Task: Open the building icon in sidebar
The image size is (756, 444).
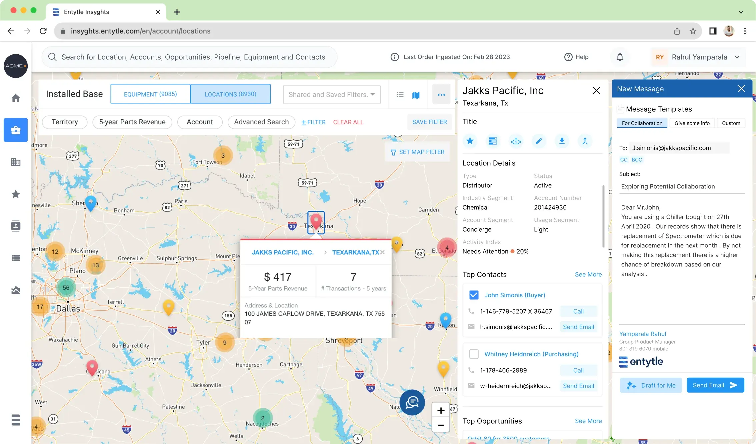Action: pyautogui.click(x=16, y=162)
